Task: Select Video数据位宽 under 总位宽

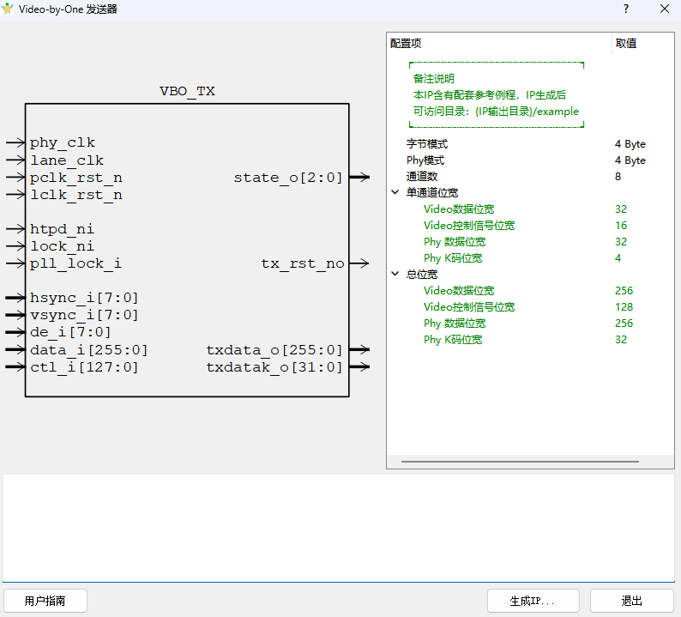Action: 459,291
